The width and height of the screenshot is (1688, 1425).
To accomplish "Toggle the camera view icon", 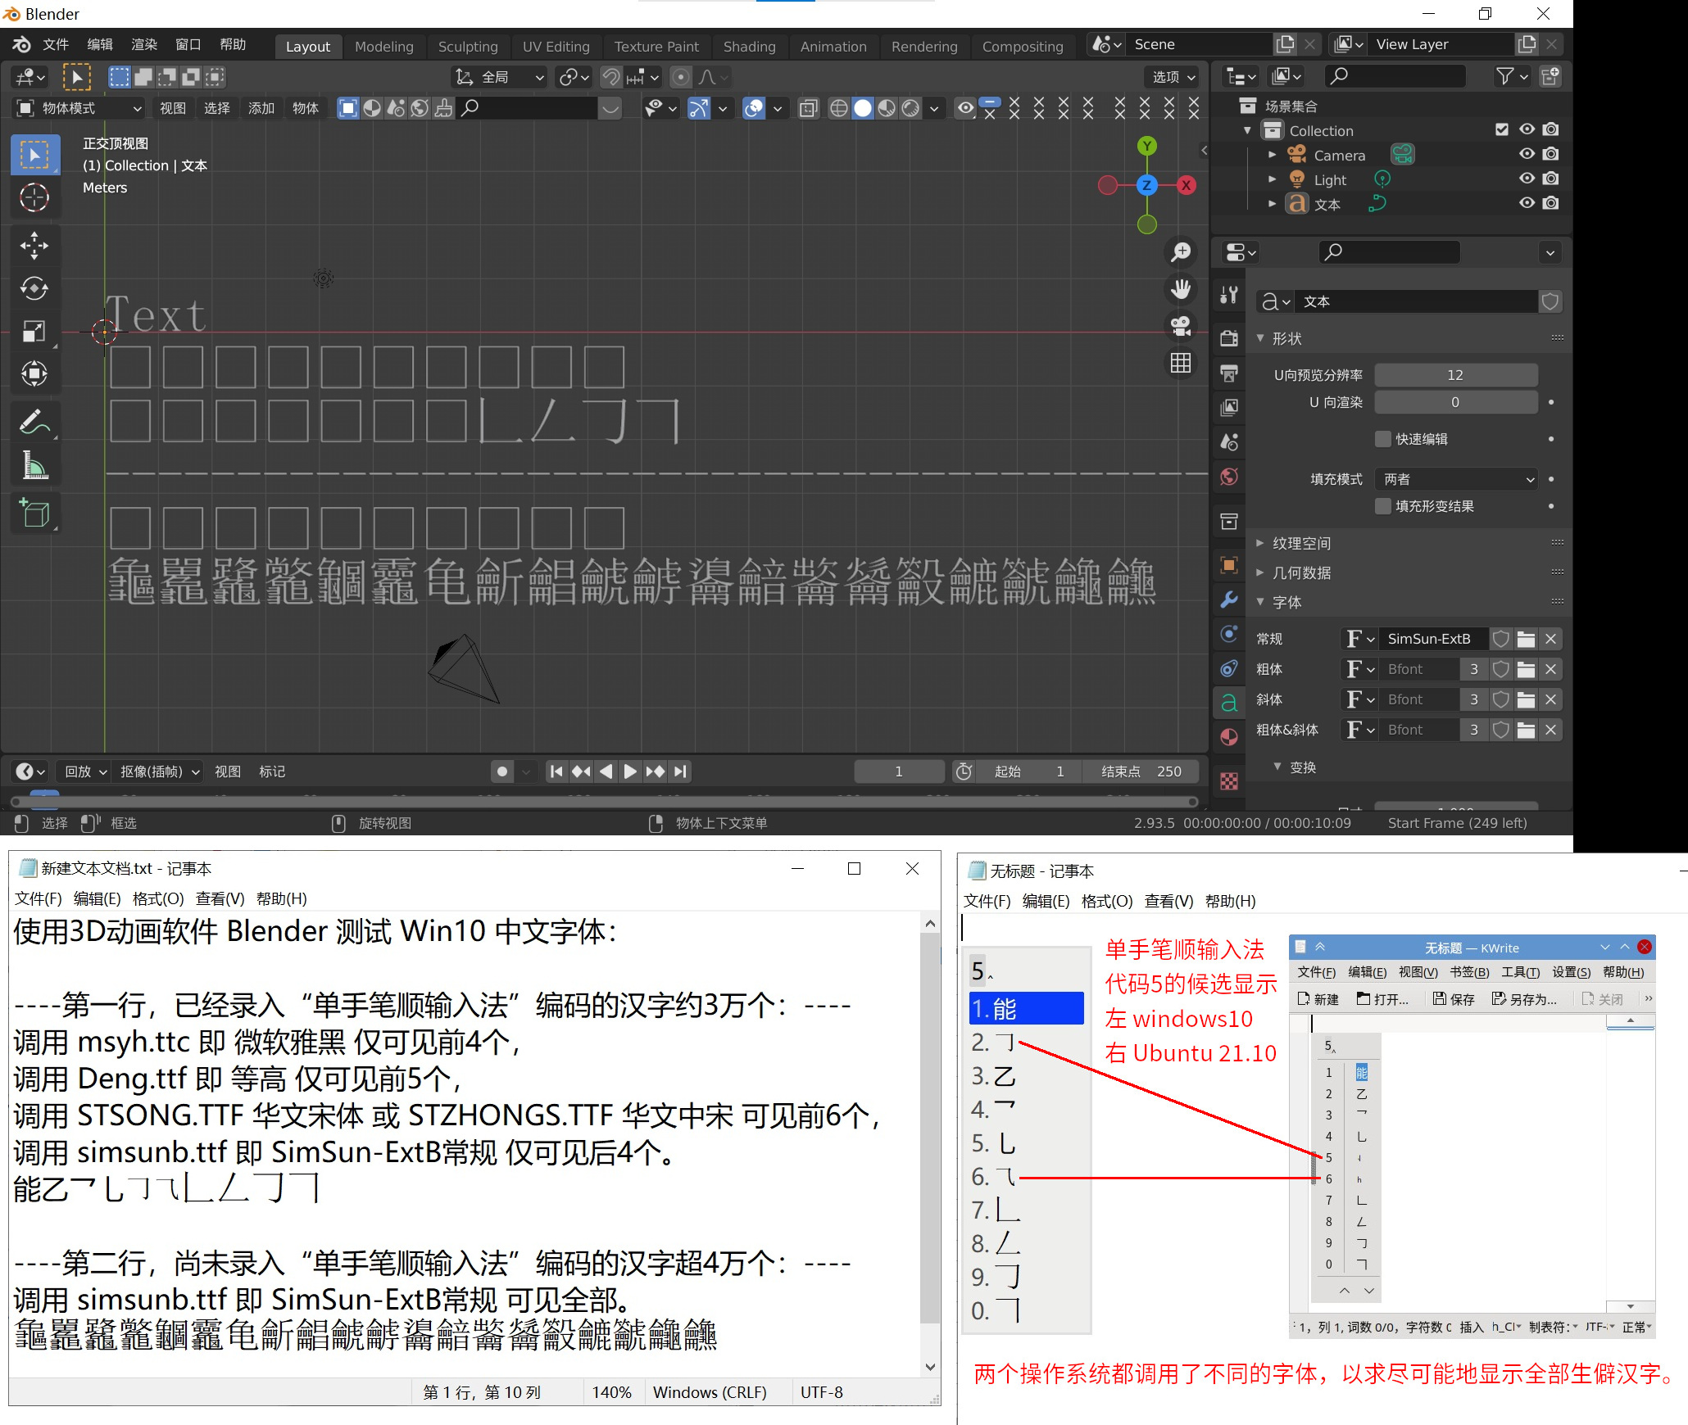I will coord(1181,326).
